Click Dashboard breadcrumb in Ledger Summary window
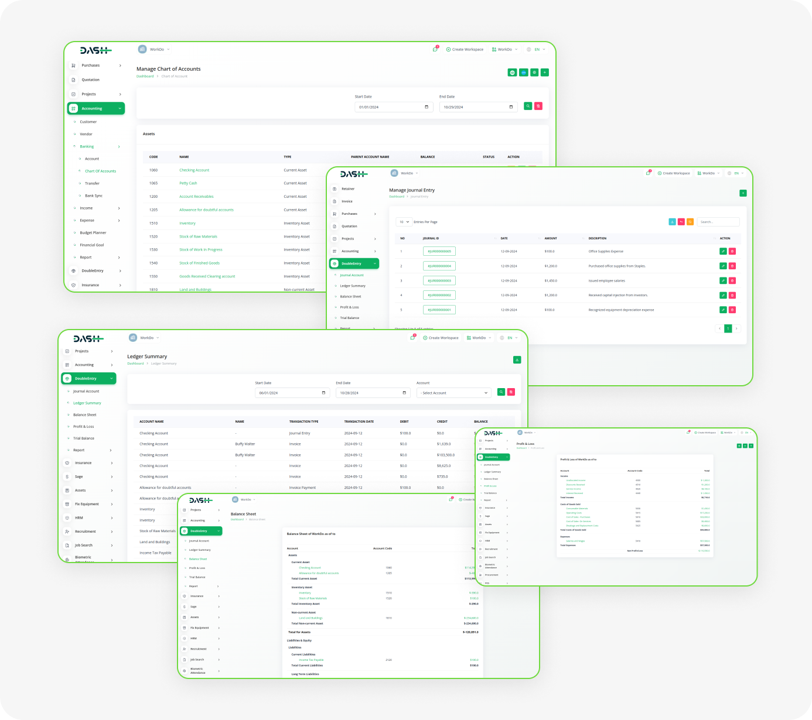812x720 pixels. tap(135, 364)
